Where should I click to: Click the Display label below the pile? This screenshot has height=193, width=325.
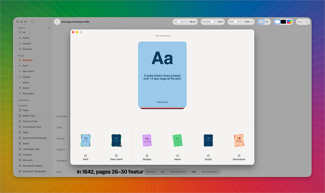coord(147,159)
